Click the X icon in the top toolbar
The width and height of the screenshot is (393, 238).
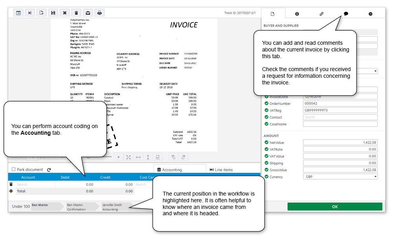pos(64,13)
